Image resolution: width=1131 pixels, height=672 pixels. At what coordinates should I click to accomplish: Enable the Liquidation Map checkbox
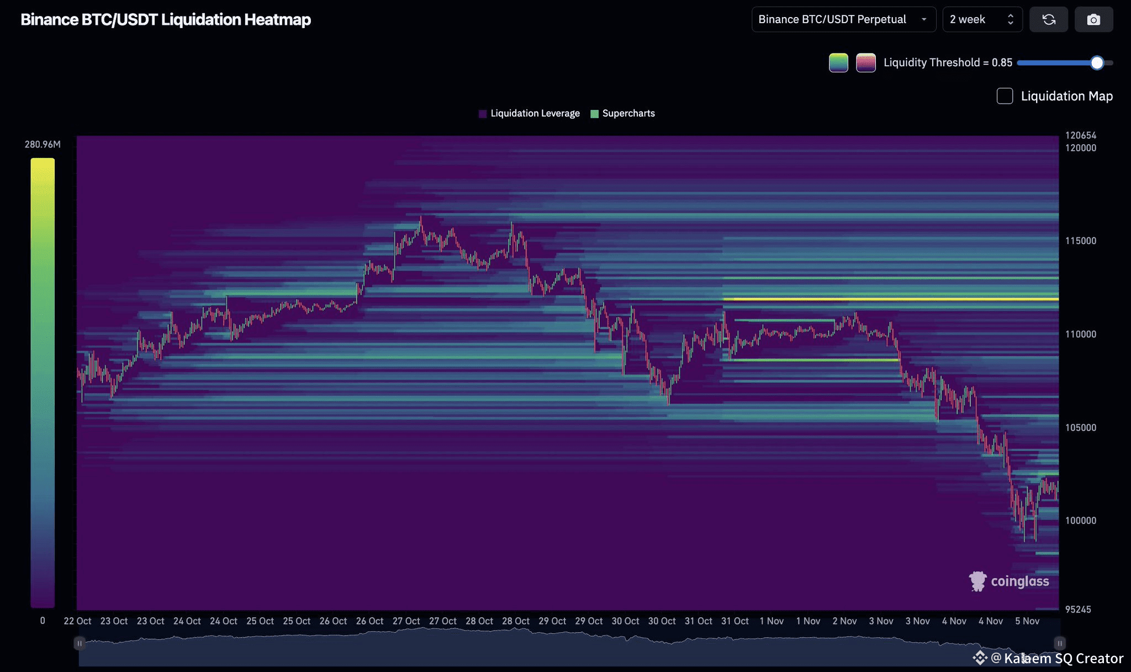tap(1005, 96)
